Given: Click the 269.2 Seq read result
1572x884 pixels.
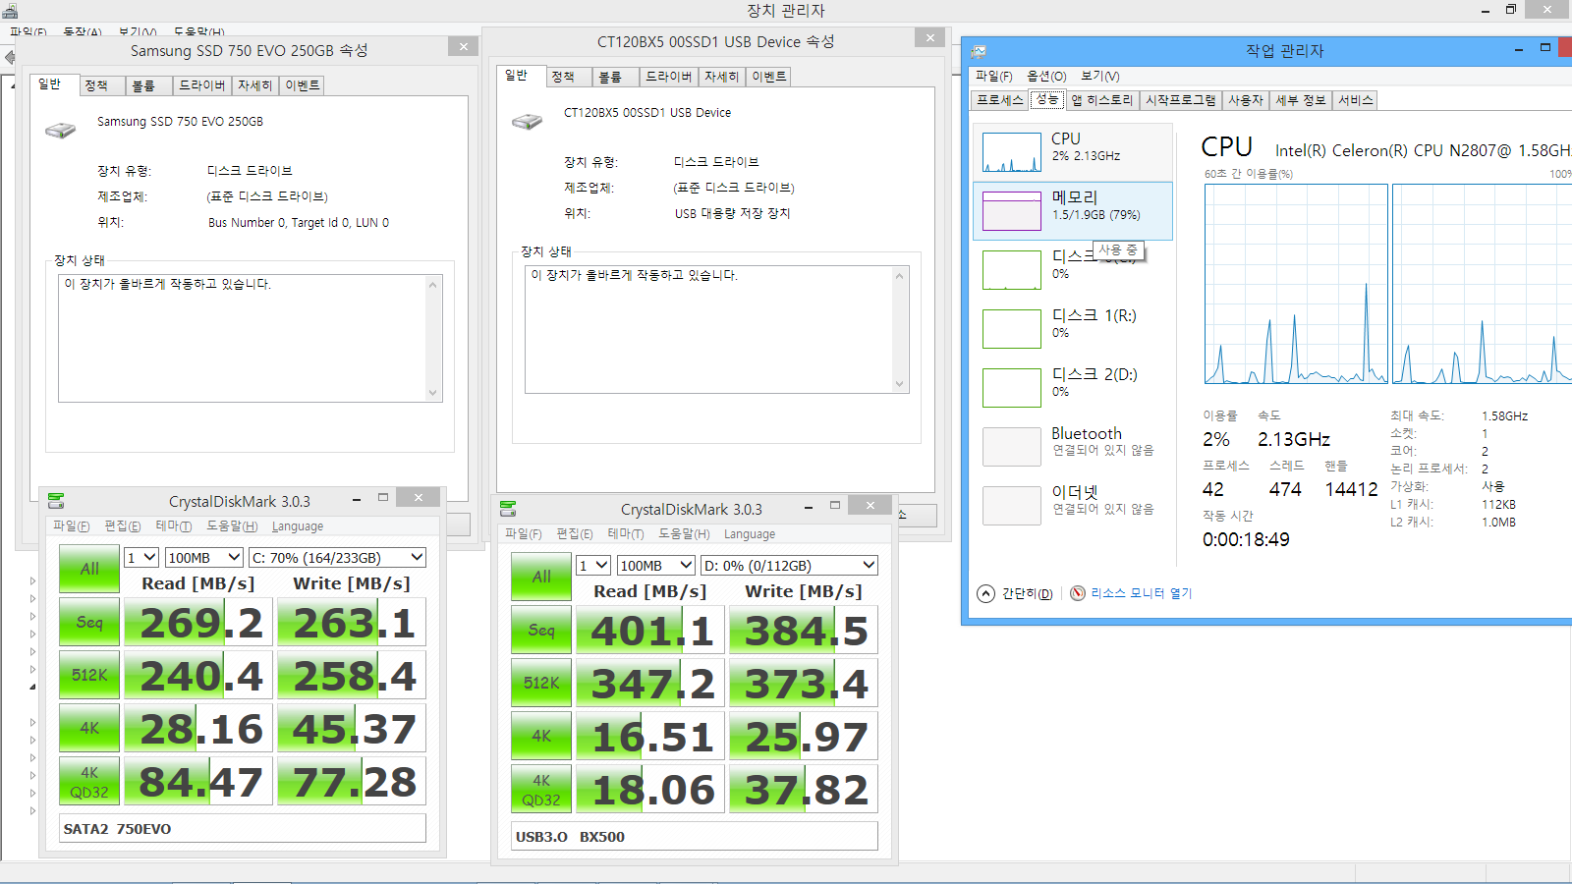Looking at the screenshot, I should [x=198, y=622].
